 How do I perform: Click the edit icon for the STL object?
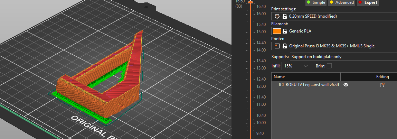tap(382, 85)
